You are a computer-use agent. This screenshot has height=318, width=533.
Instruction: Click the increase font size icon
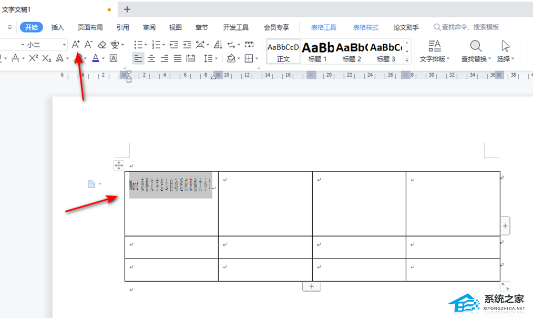coord(76,45)
